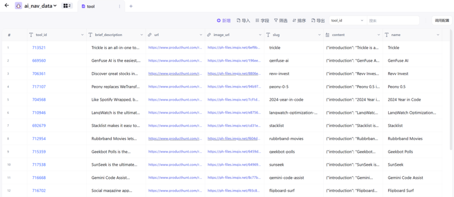Select the slug cell 'stacklist'
Screen dimensions: 454x197
294,126
